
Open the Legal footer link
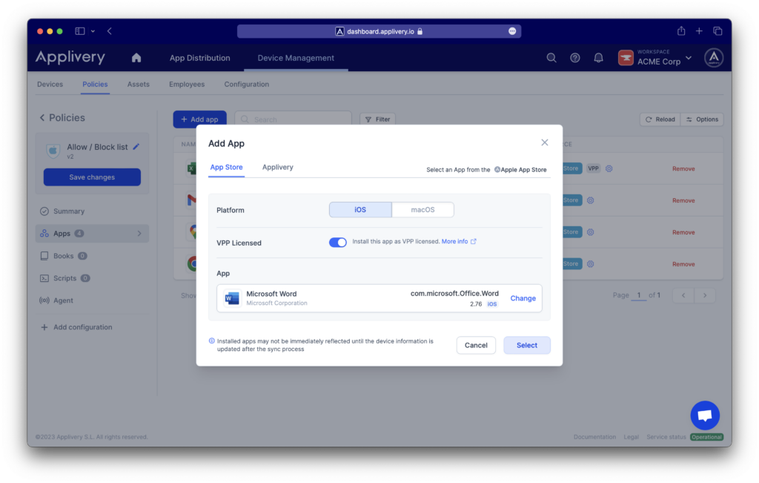click(x=632, y=437)
